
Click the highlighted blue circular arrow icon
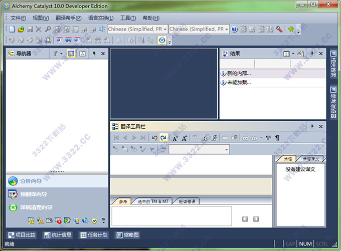pyautogui.click(x=162, y=40)
